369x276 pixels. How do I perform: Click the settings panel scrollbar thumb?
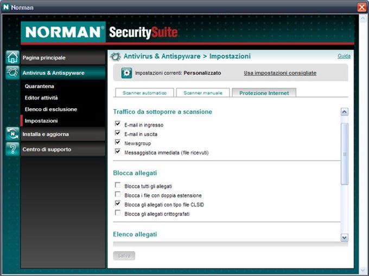click(x=344, y=154)
